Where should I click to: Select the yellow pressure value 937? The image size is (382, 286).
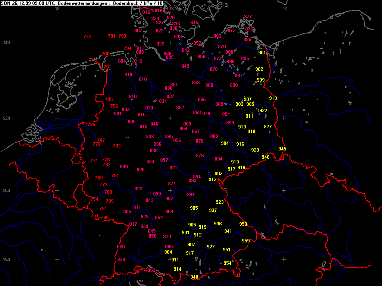click(213, 210)
